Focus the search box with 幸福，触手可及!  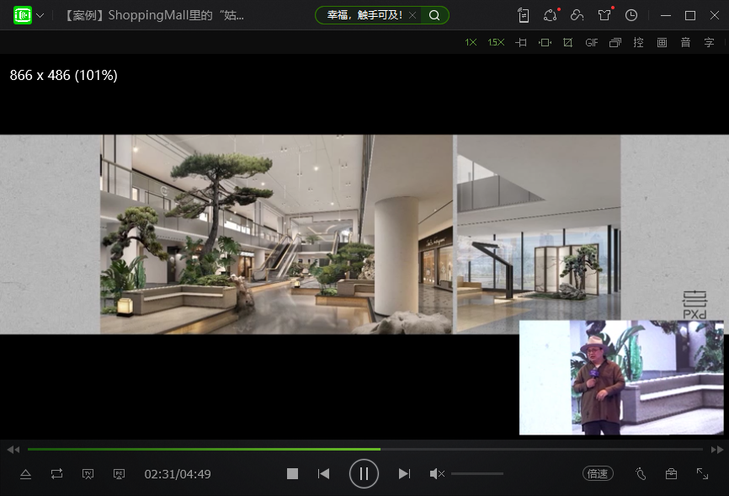coord(364,15)
